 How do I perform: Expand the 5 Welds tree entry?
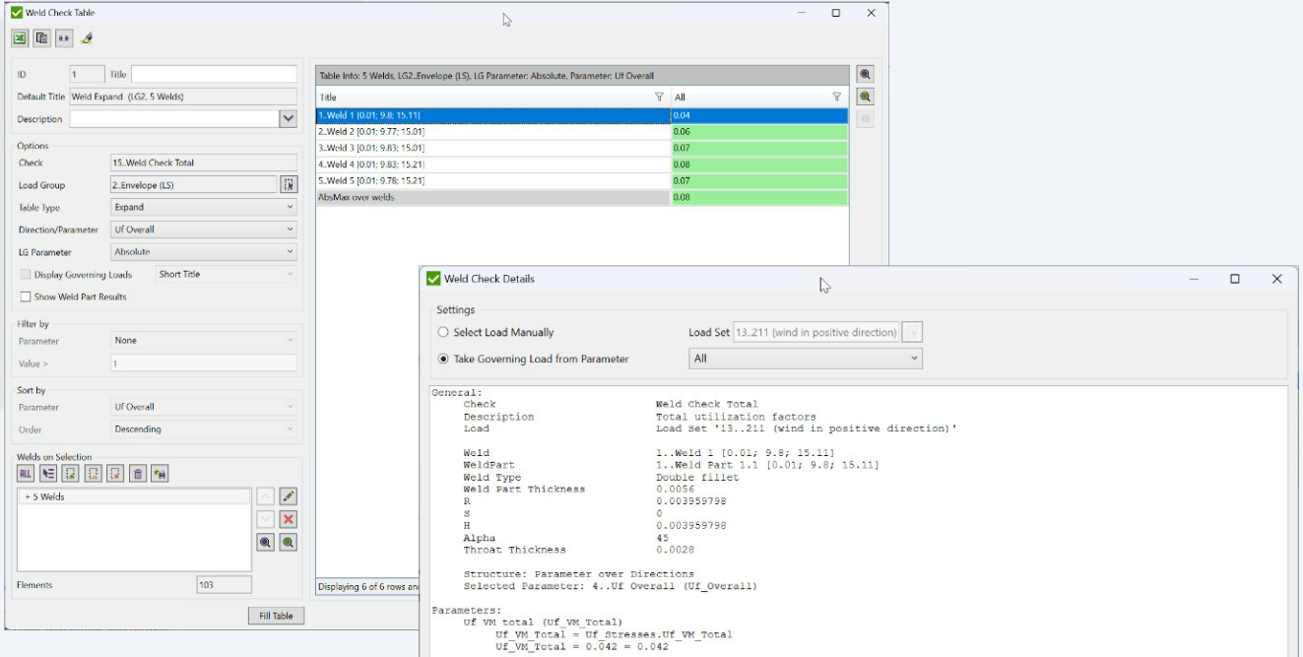click(x=28, y=497)
